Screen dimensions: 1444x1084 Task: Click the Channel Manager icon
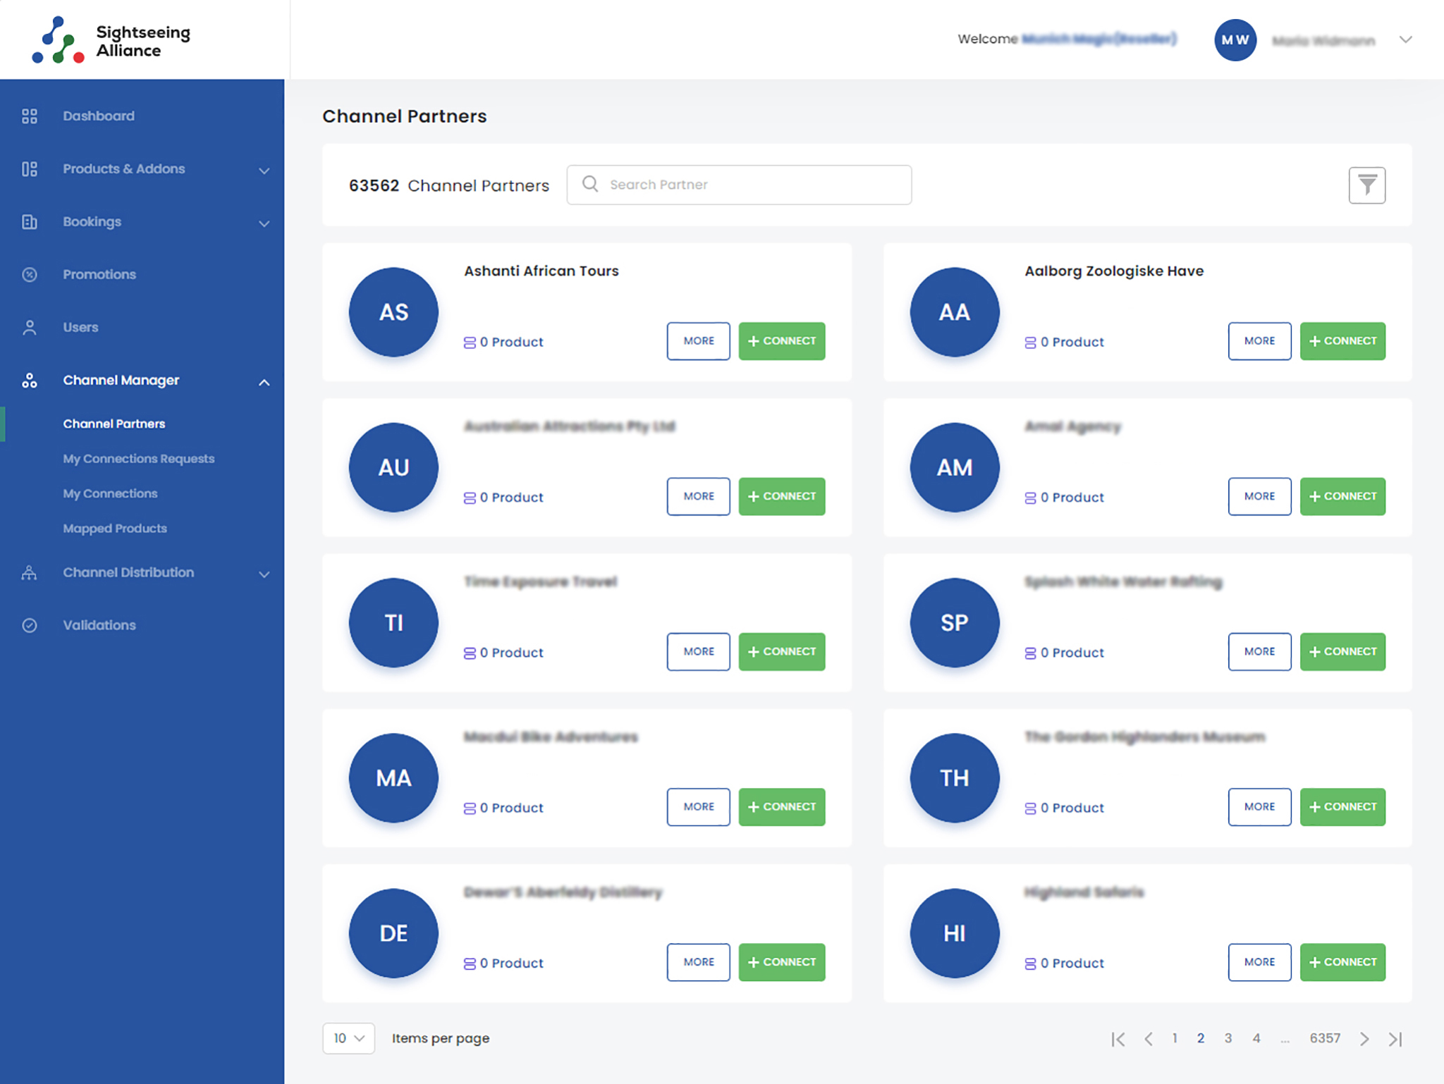coord(29,380)
